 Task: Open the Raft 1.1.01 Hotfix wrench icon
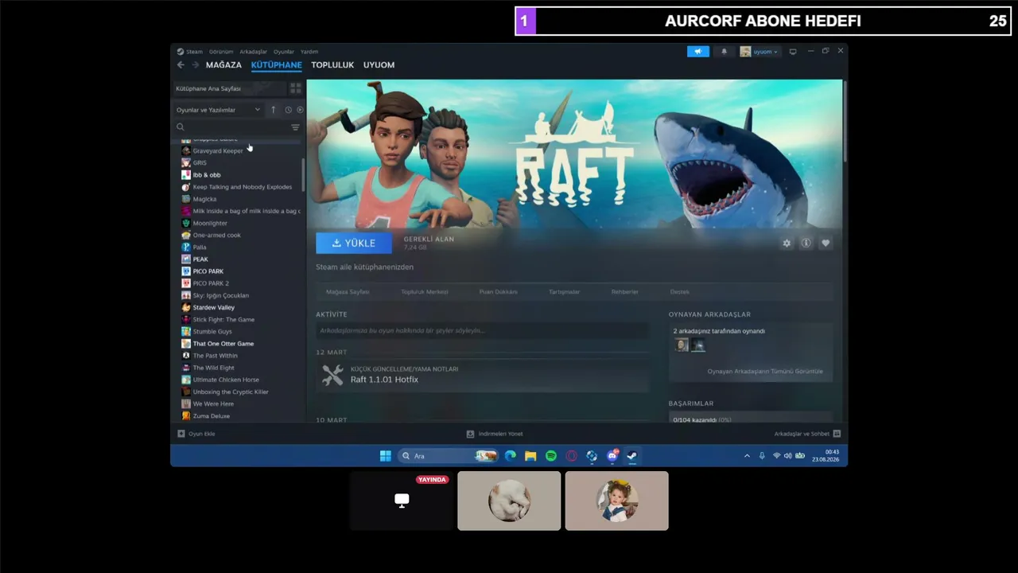pyautogui.click(x=332, y=375)
